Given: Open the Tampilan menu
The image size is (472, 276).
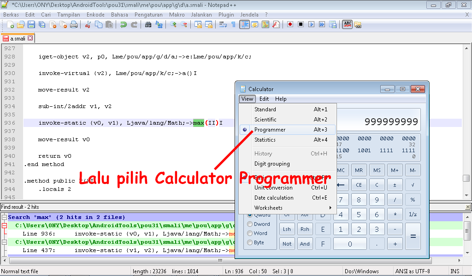Looking at the screenshot, I should [x=69, y=15].
